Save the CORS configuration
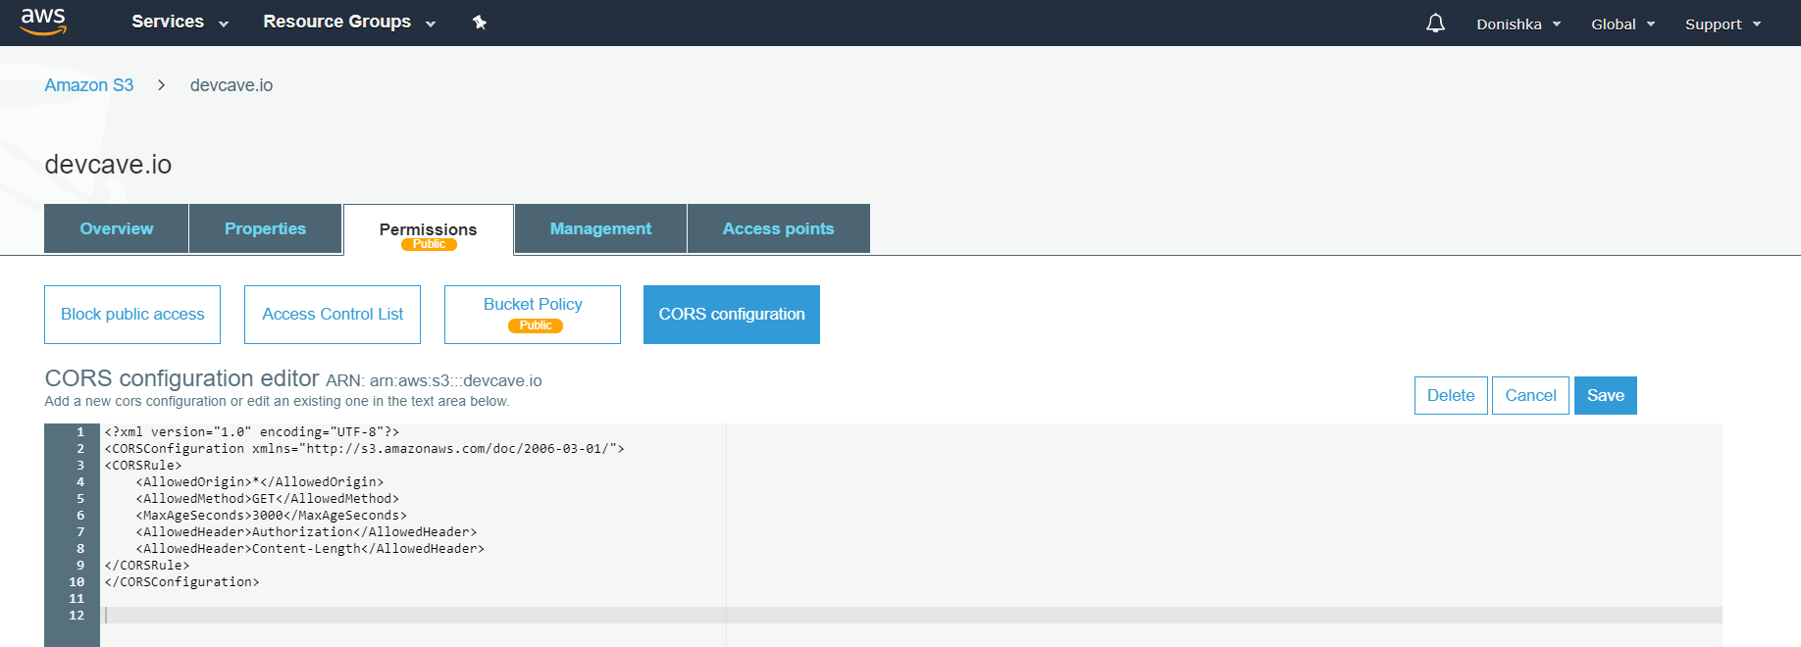 [1606, 395]
